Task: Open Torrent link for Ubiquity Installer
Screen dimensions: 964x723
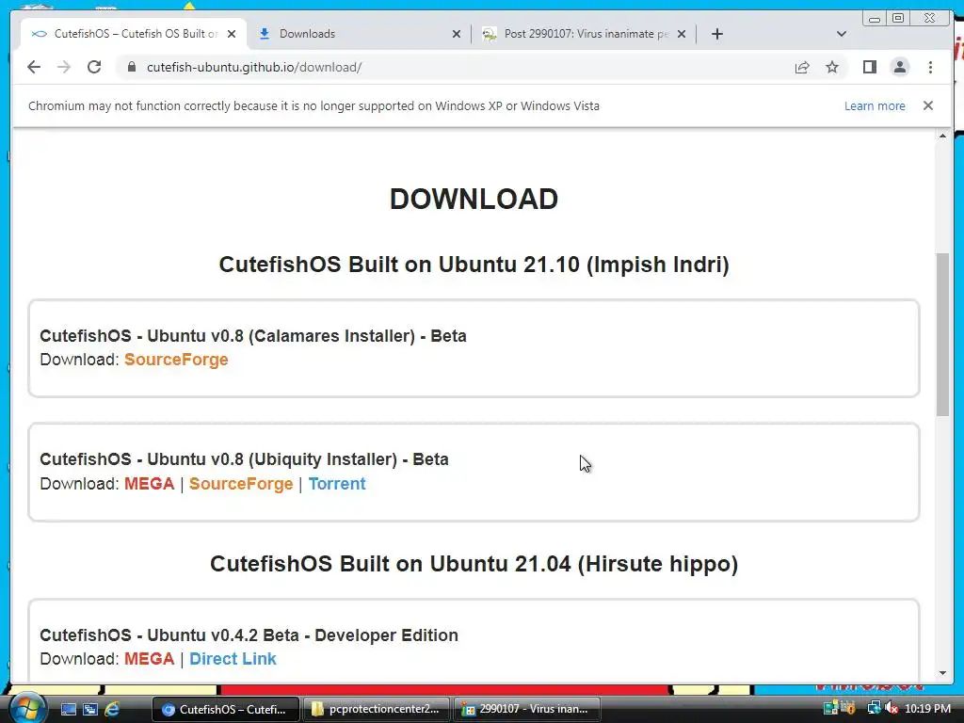Action: [337, 484]
